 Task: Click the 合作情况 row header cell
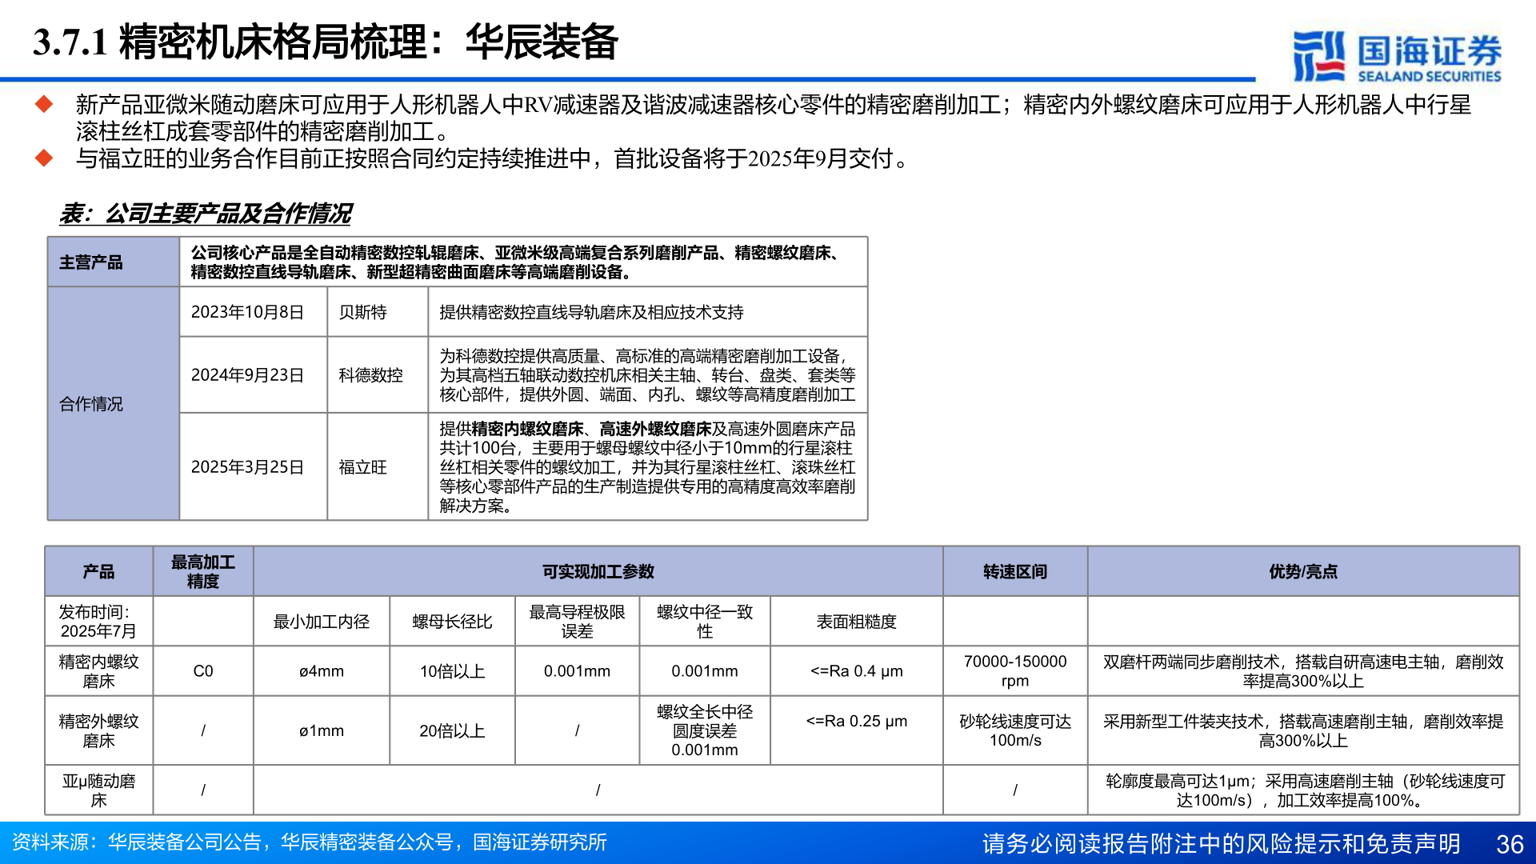(114, 404)
